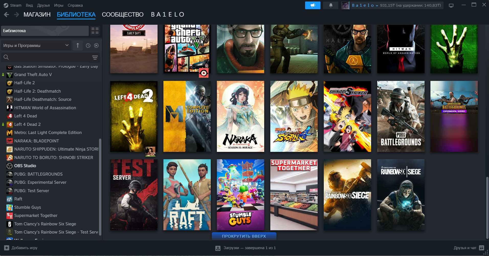Select Half-Life 2: Deathmatch in list
This screenshot has height=256, width=489.
click(x=37, y=91)
